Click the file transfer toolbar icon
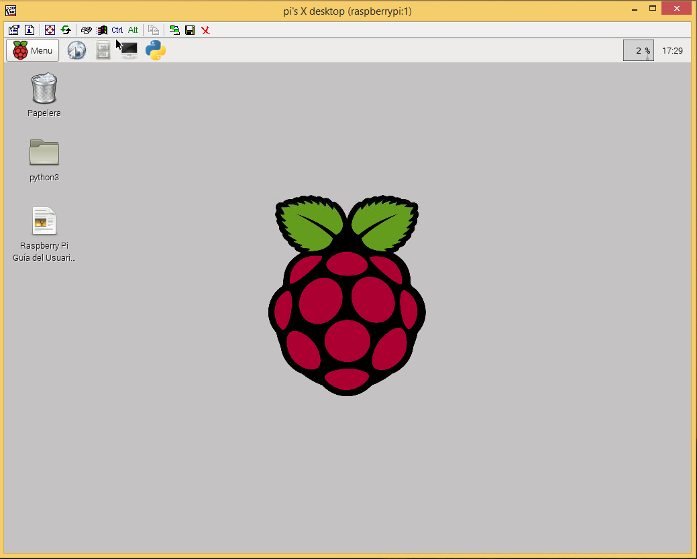Viewport: 697px width, 559px height. coord(154,29)
